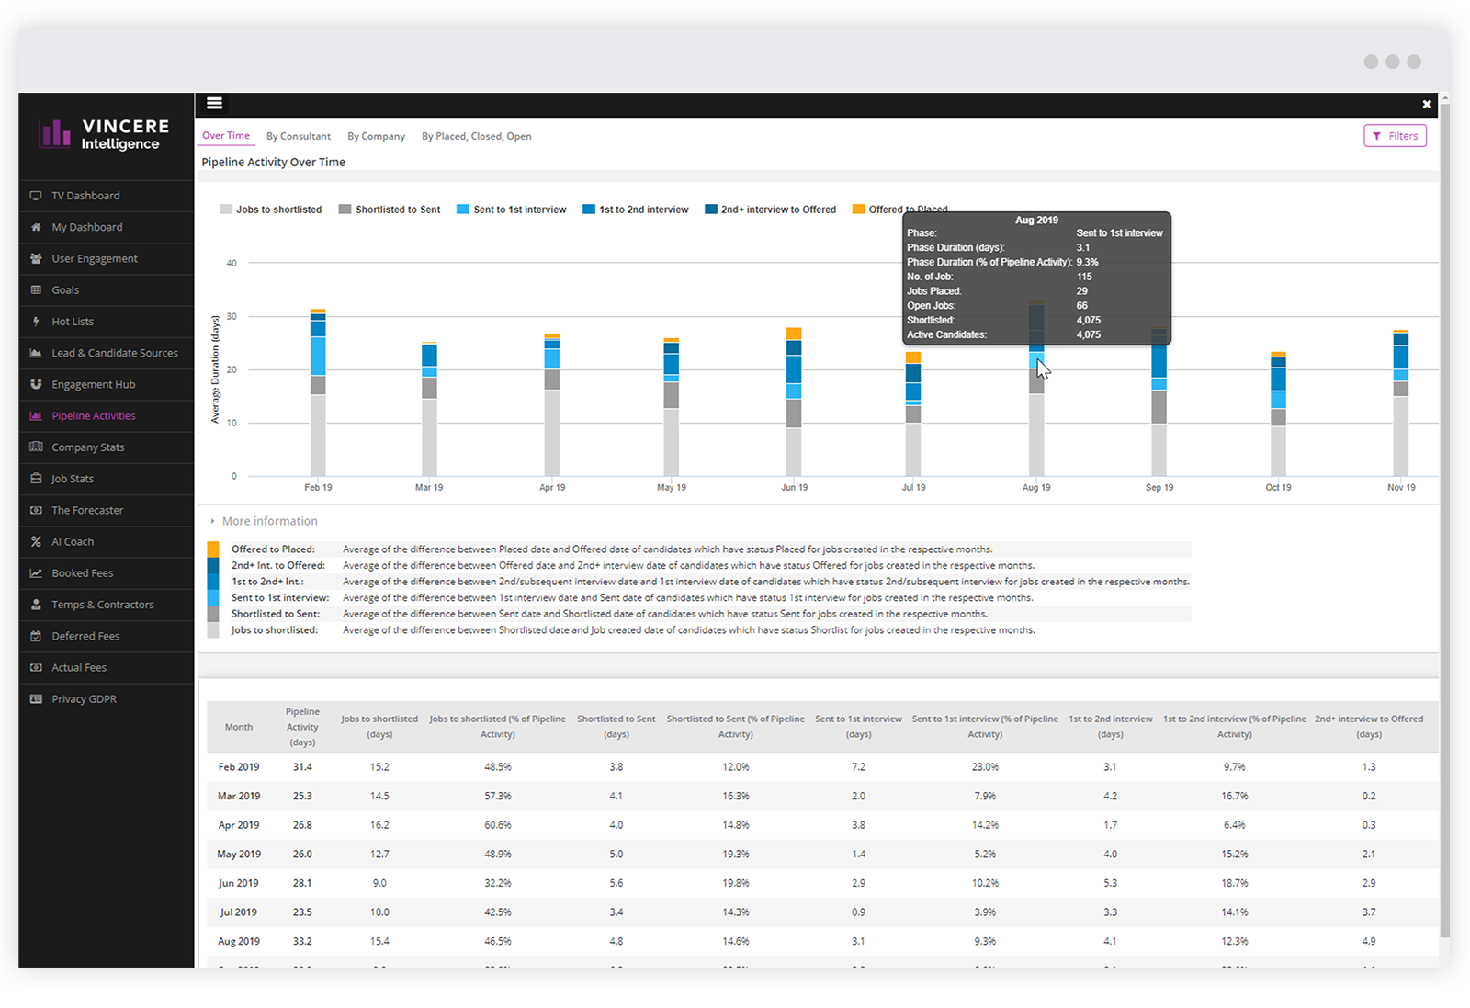Select the AI Coach sidebar item
This screenshot has width=1470, height=1008.
(71, 541)
